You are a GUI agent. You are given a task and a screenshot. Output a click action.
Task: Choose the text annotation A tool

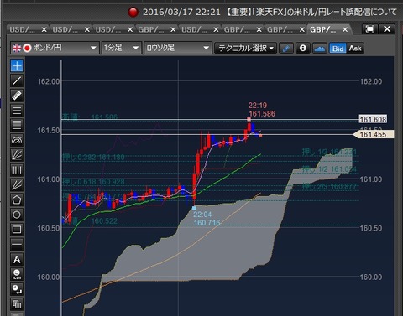[17, 260]
